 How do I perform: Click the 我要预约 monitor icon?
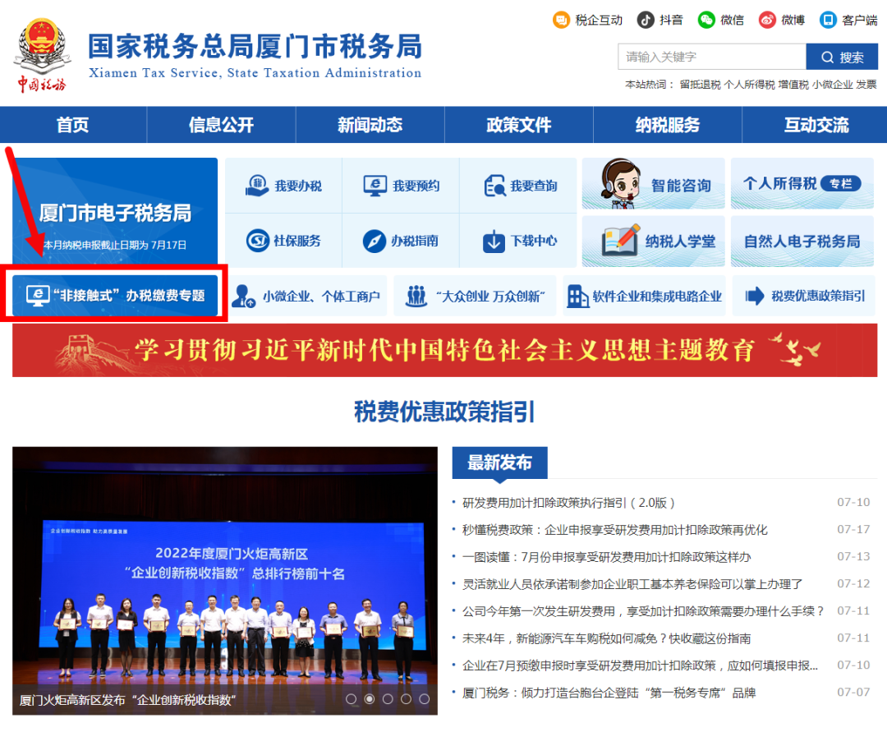375,186
